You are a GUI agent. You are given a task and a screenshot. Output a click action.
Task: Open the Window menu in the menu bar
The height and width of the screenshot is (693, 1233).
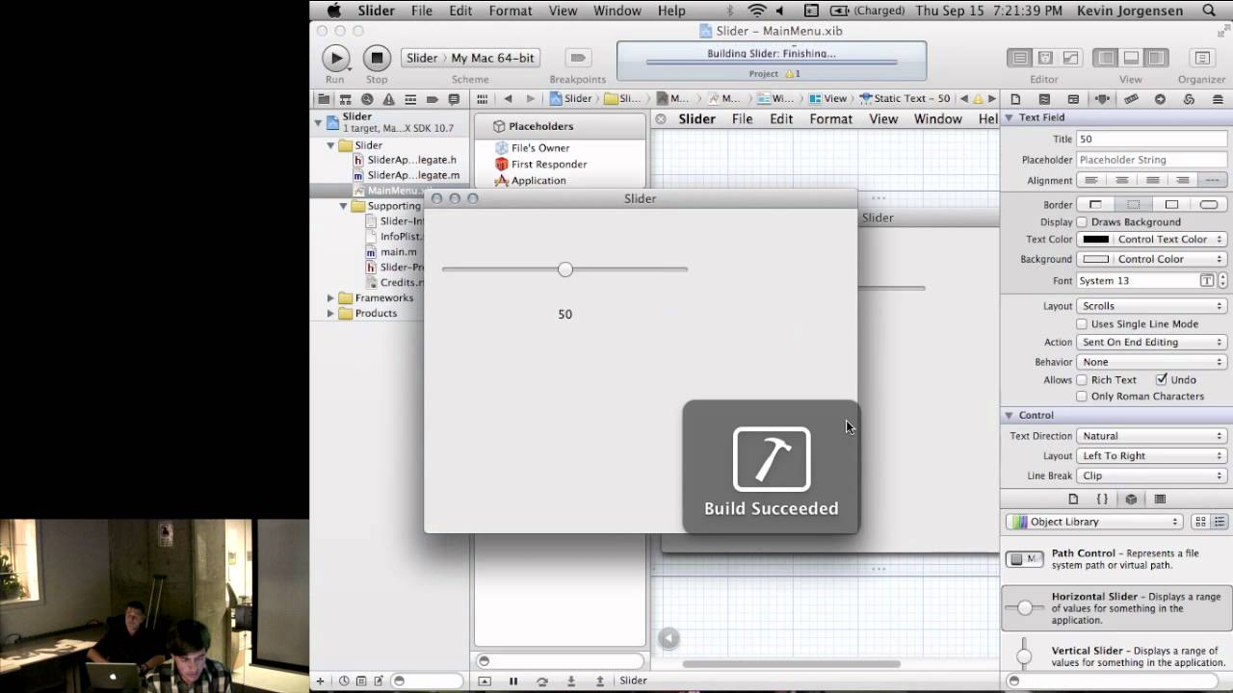[x=617, y=11]
